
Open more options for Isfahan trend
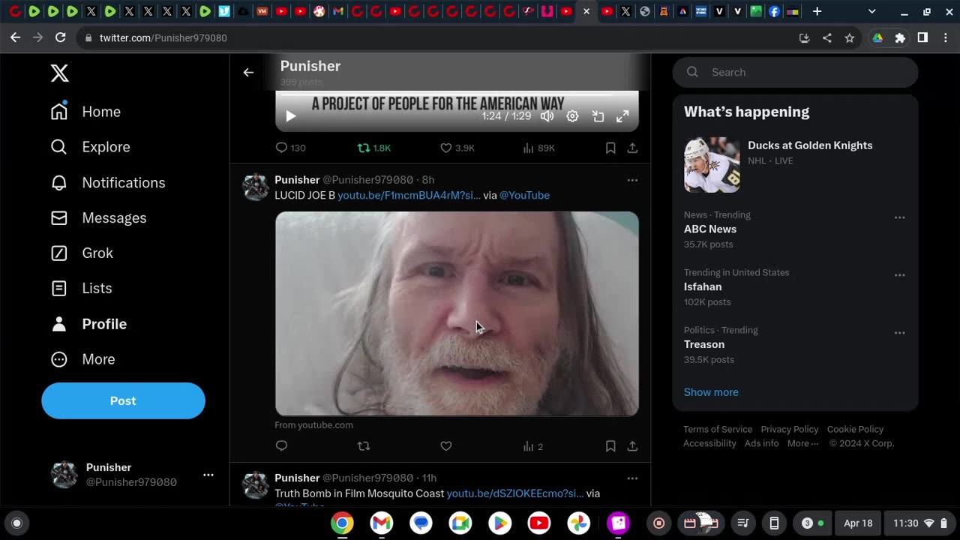899,275
